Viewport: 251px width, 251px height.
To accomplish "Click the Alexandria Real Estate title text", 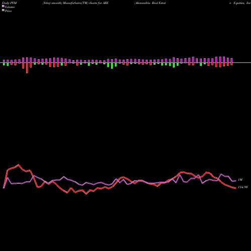I will (x=150, y=3).
